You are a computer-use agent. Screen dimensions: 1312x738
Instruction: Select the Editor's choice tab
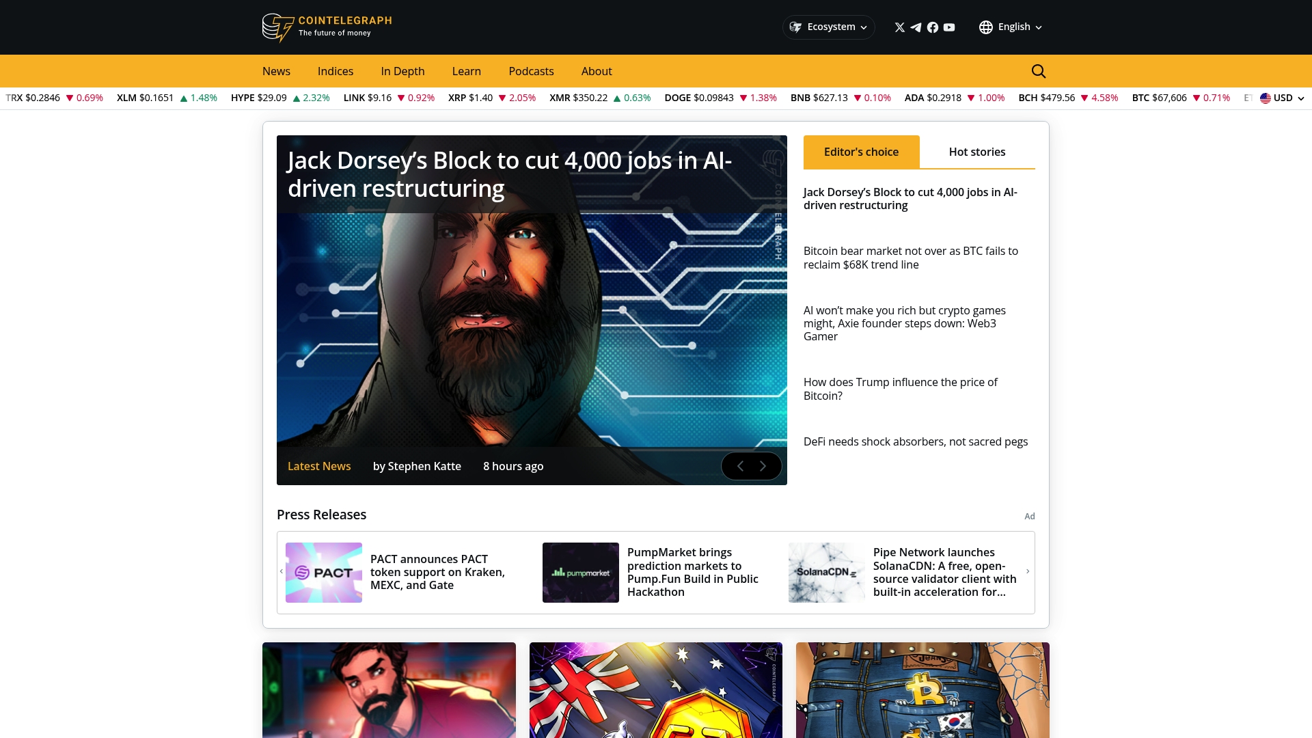click(x=860, y=152)
